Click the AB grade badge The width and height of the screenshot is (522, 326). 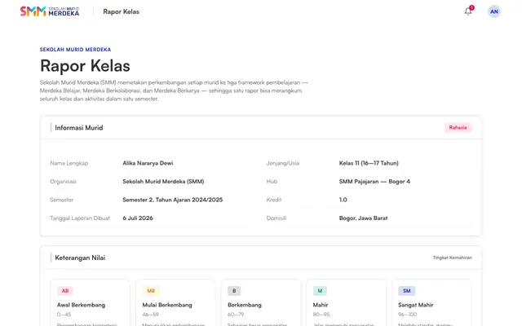click(65, 291)
